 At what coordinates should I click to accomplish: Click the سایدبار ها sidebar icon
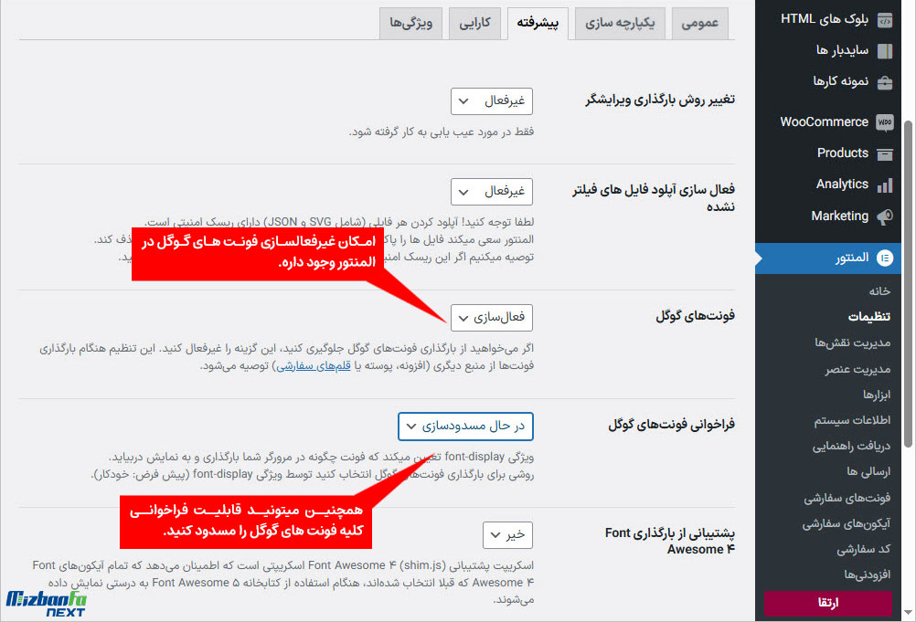[884, 51]
